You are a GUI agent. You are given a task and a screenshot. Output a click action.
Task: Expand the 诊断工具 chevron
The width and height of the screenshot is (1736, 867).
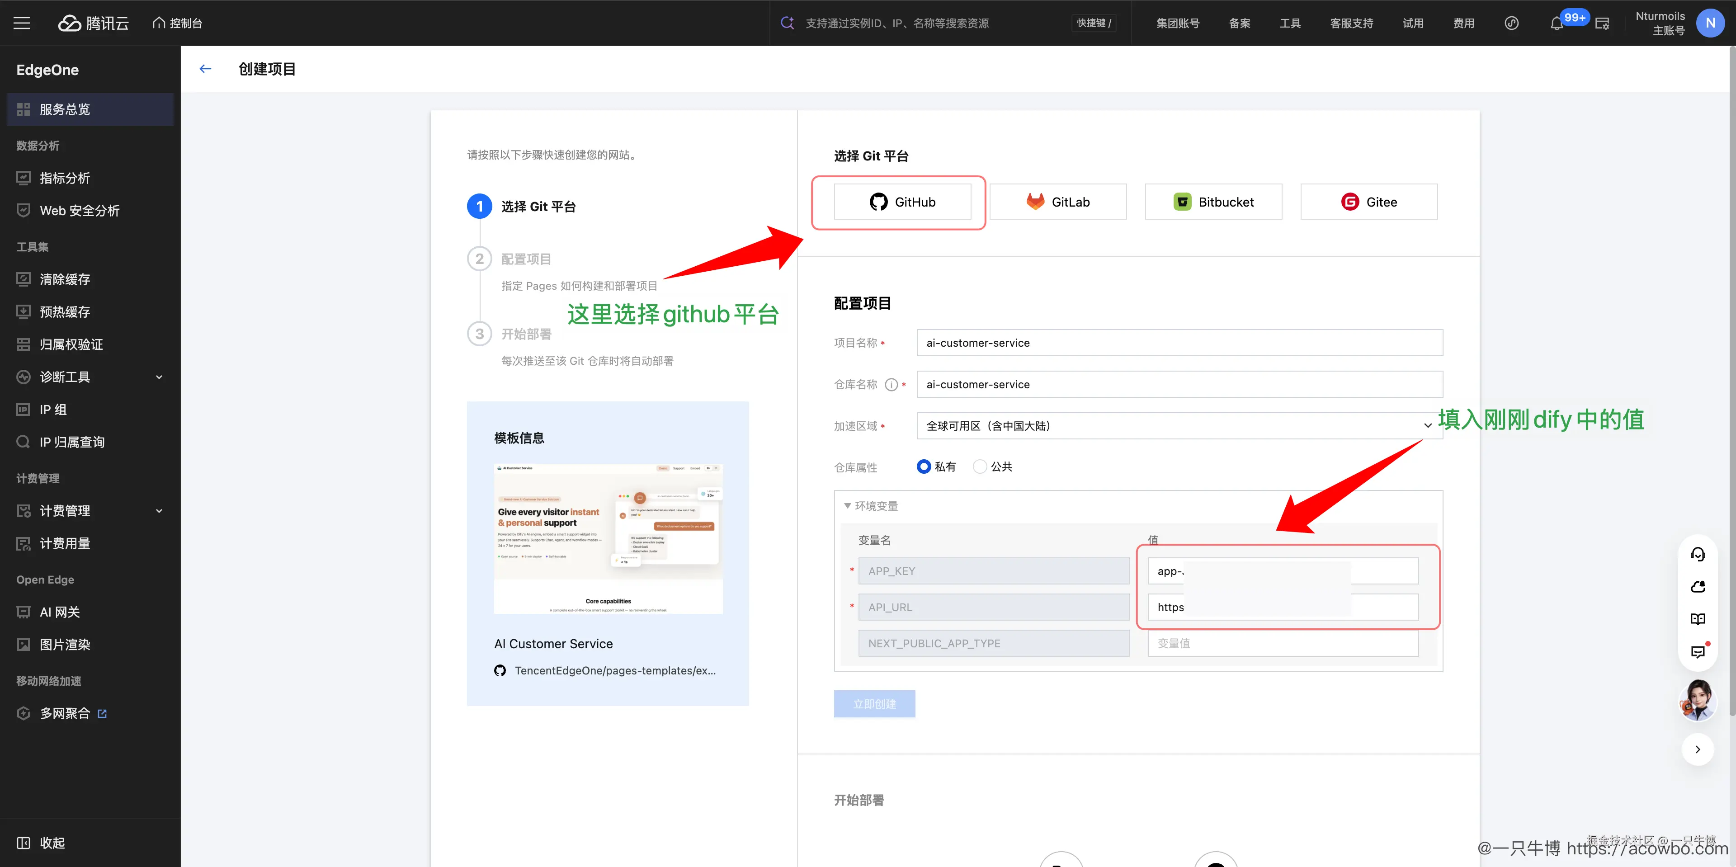[x=159, y=377]
